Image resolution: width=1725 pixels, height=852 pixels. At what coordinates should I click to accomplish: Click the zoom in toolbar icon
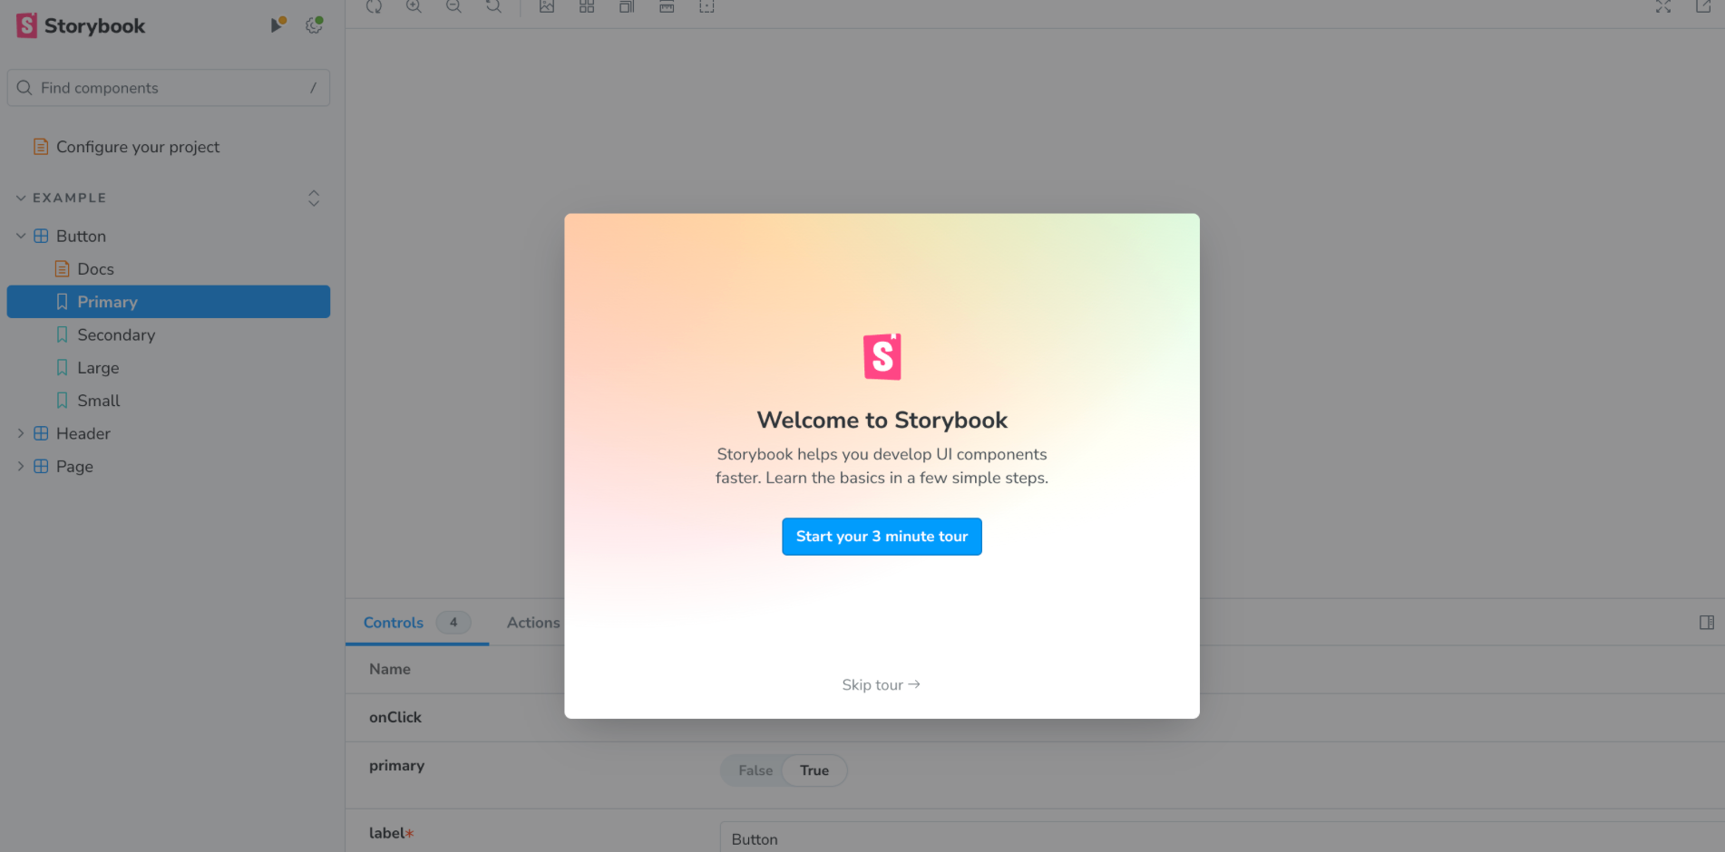point(414,6)
